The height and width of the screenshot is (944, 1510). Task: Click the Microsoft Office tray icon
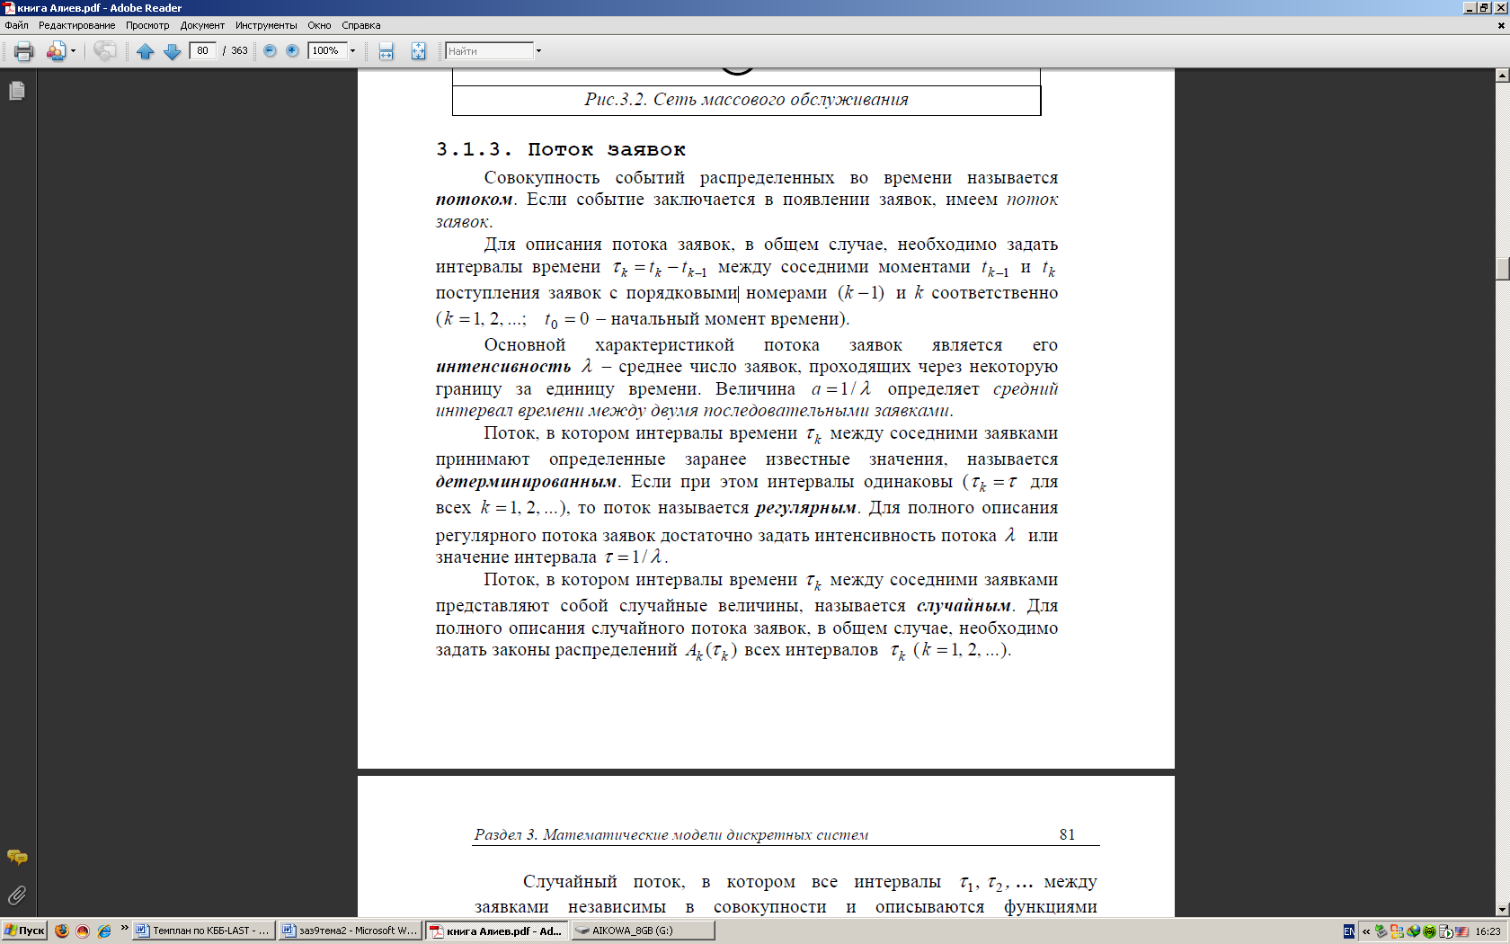[1397, 931]
